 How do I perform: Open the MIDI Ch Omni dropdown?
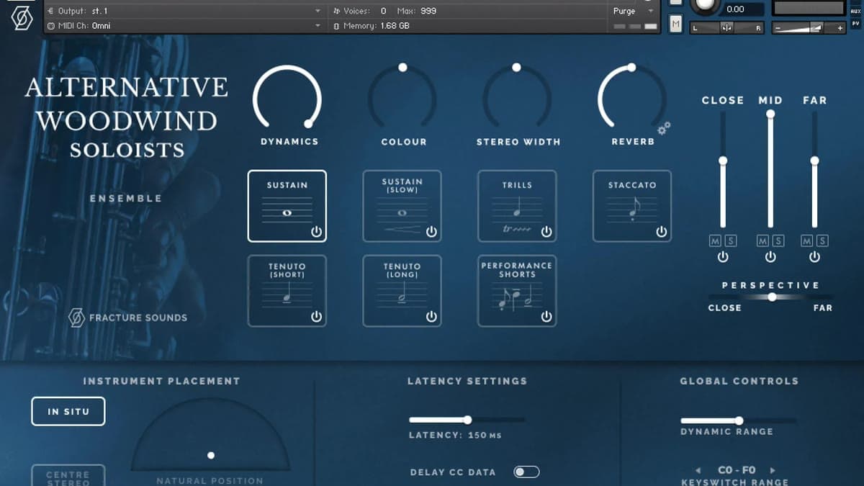tap(184, 25)
